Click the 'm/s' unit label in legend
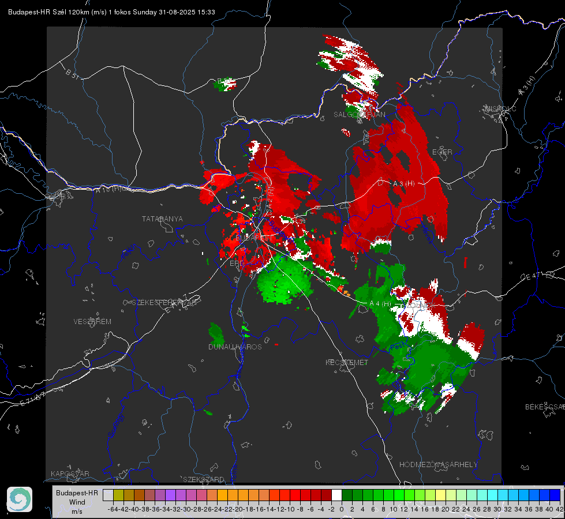The width and height of the screenshot is (565, 519). 77,512
